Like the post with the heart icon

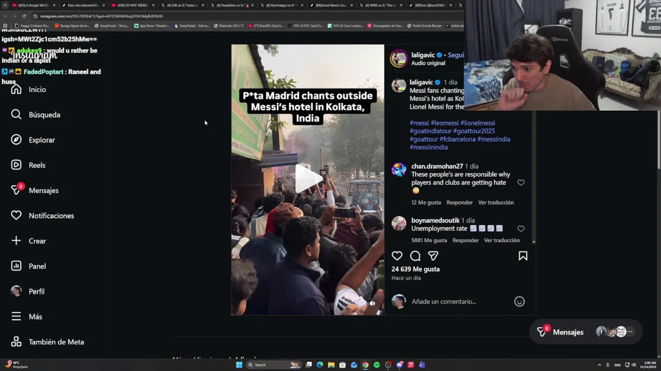(397, 256)
